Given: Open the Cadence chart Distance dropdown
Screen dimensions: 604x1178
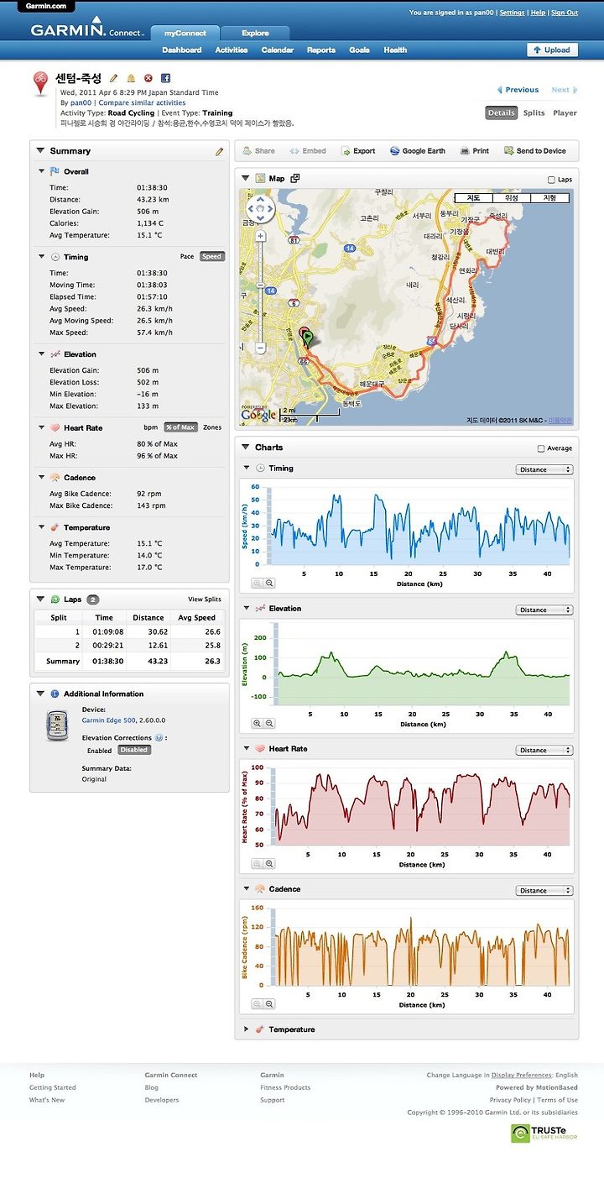Looking at the screenshot, I should click(x=544, y=891).
